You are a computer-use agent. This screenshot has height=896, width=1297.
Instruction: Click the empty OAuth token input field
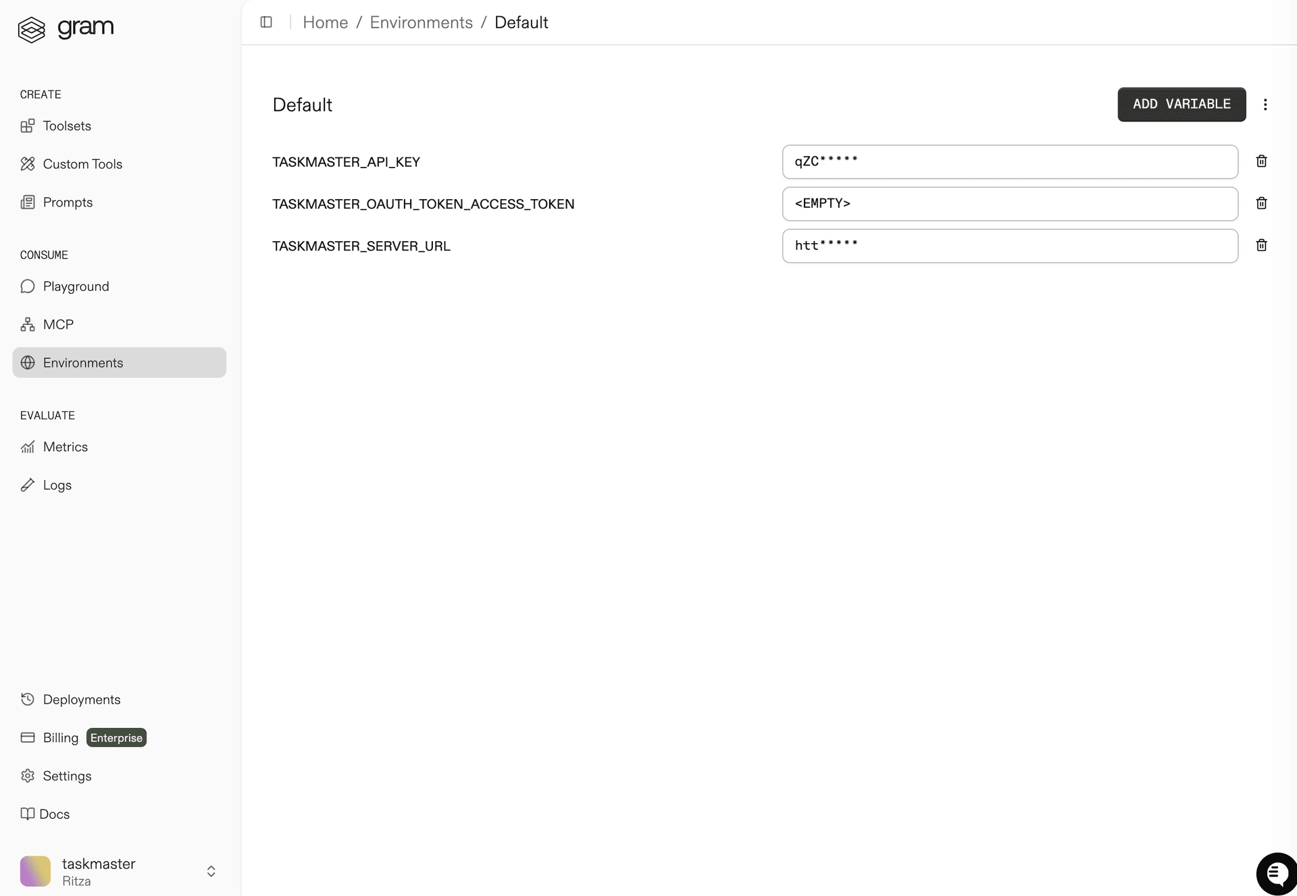click(x=1009, y=203)
